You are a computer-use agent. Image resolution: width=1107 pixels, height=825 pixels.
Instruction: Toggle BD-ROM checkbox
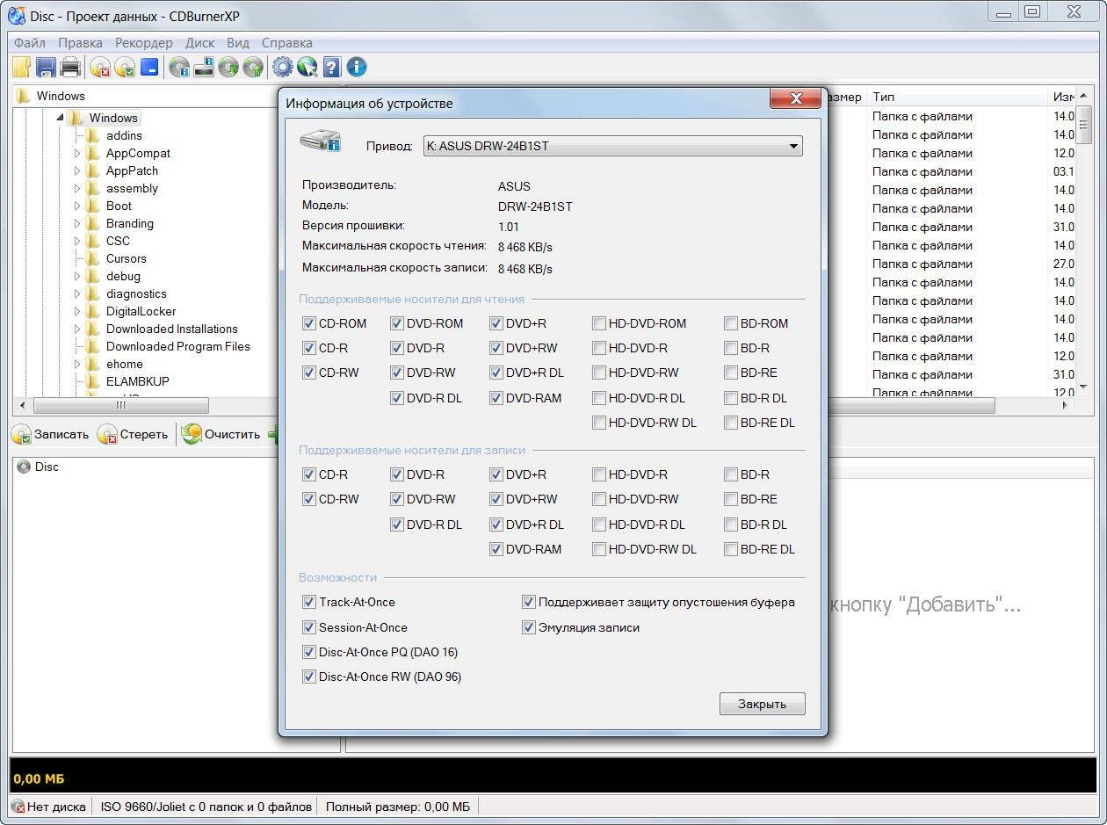[730, 323]
